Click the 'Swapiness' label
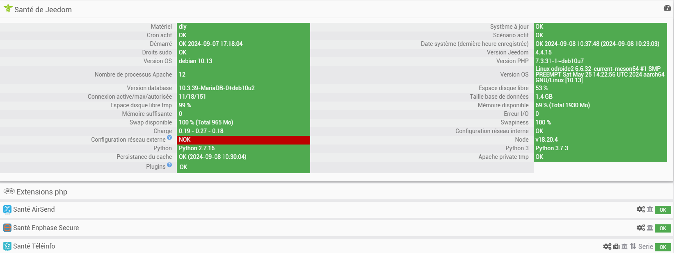Screen dimensions: 674x253 point(514,122)
